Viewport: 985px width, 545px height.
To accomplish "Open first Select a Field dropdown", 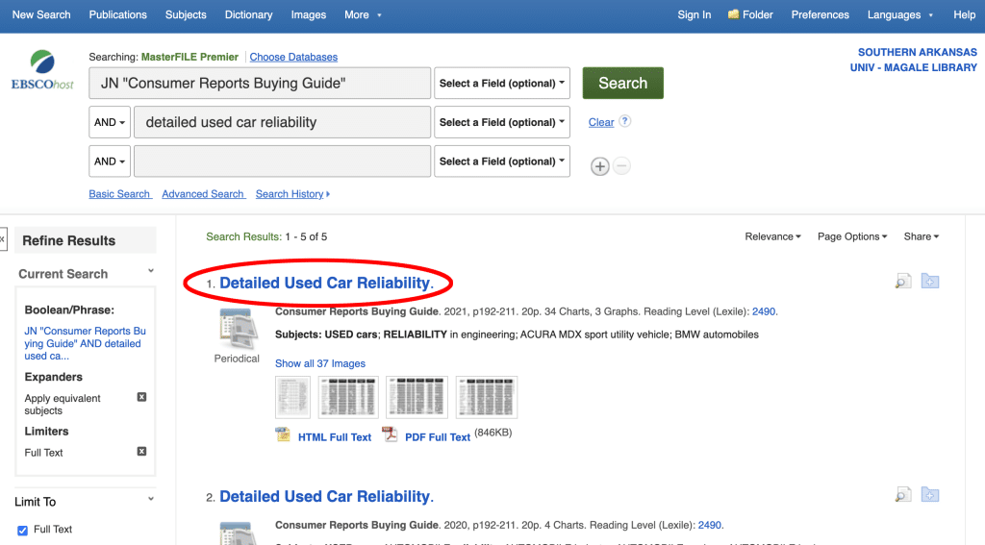I will (502, 84).
